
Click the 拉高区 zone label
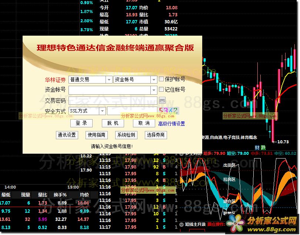(x=229, y=180)
